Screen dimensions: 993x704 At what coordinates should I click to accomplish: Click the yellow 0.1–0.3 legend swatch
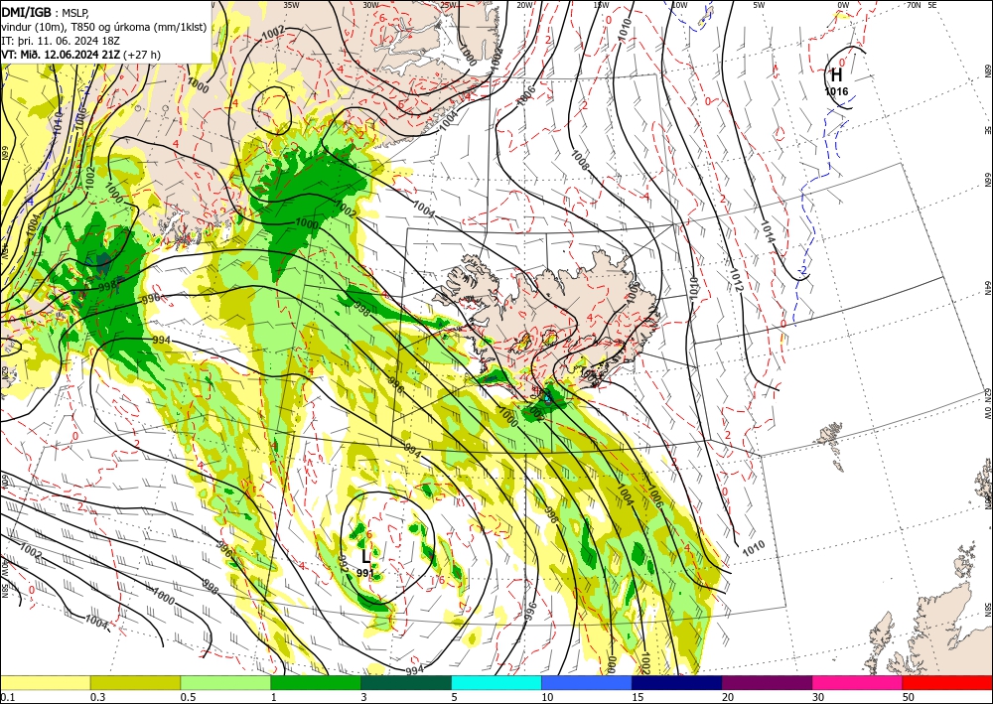(x=45, y=682)
